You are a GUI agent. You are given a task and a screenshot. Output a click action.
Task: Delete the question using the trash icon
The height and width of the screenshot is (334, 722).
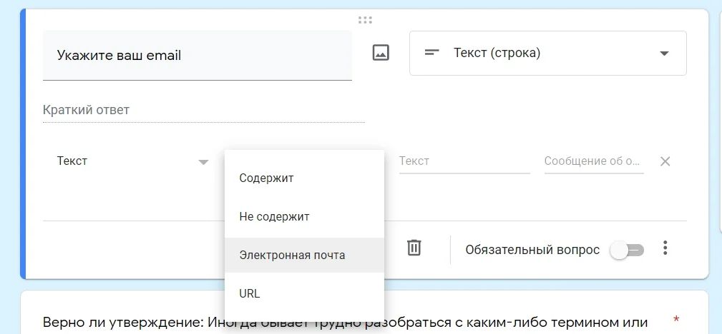[414, 248]
